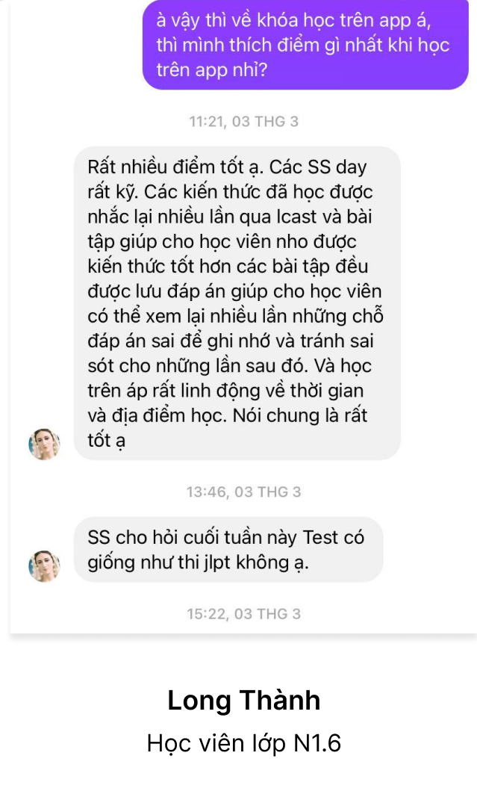Image resolution: width=477 pixels, height=800 pixels.
Task: Select the message asking about the weekend Test
Action: [228, 550]
